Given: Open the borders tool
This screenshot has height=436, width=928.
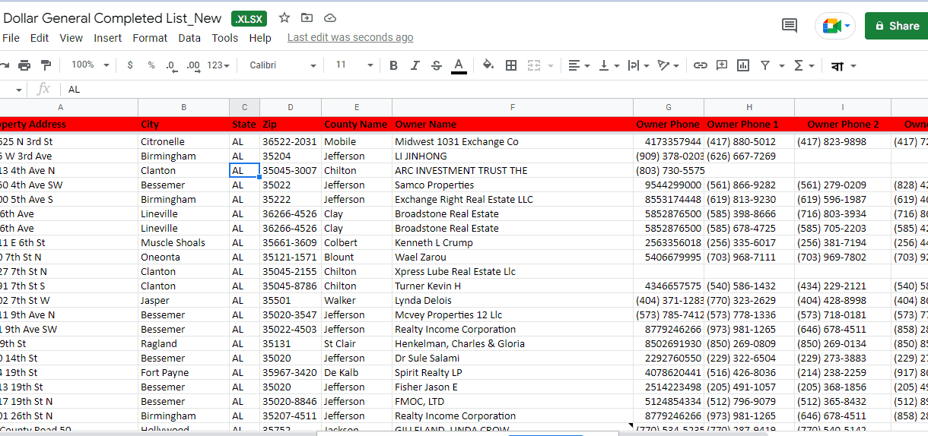Looking at the screenshot, I should [x=511, y=65].
